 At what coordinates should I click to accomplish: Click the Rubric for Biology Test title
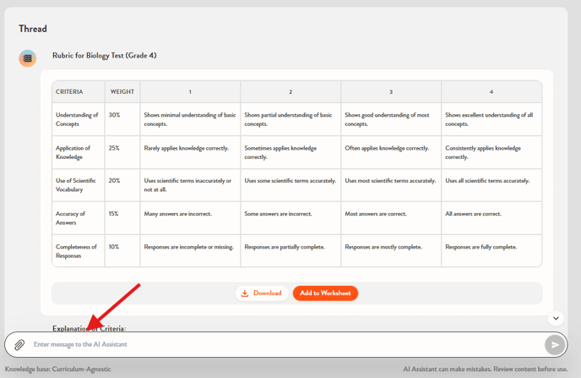tap(104, 56)
